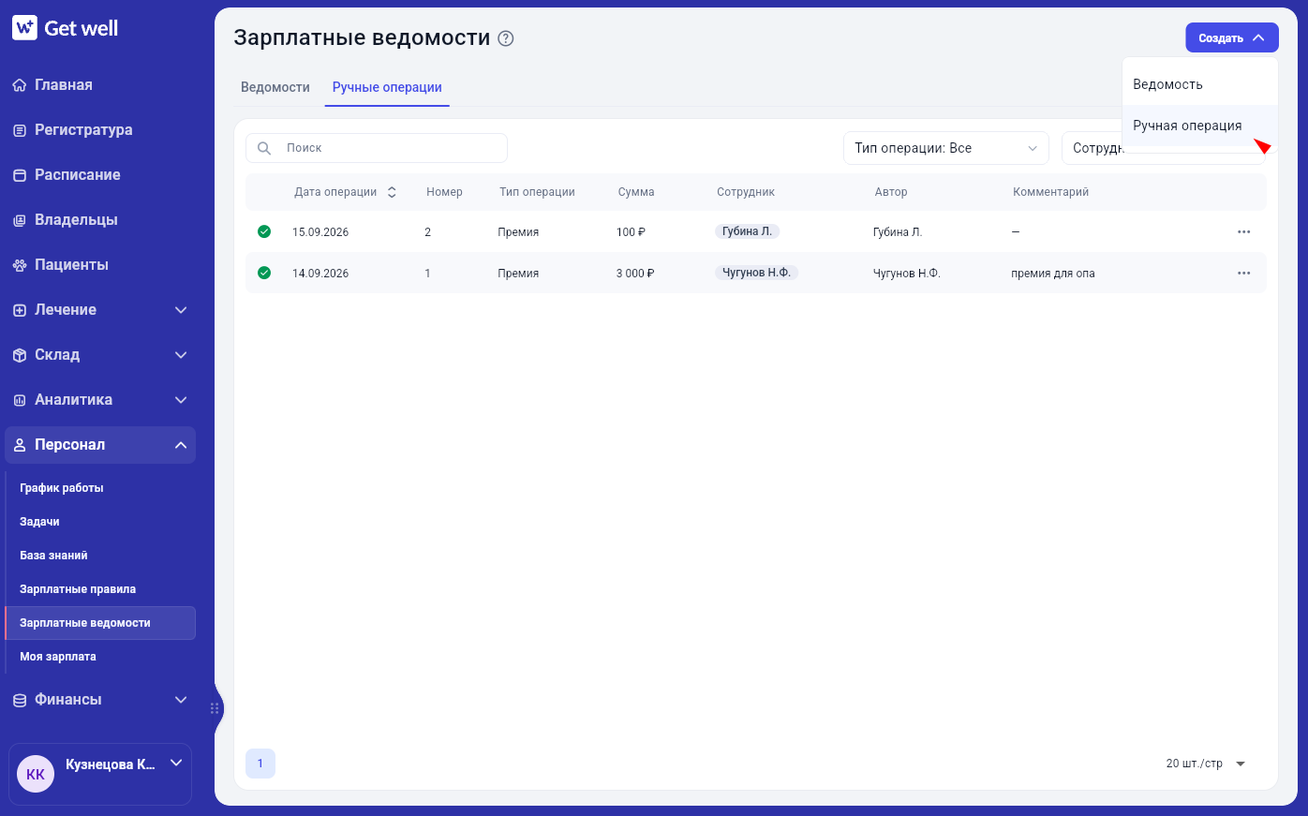Click the Создать button

pyautogui.click(x=1232, y=37)
